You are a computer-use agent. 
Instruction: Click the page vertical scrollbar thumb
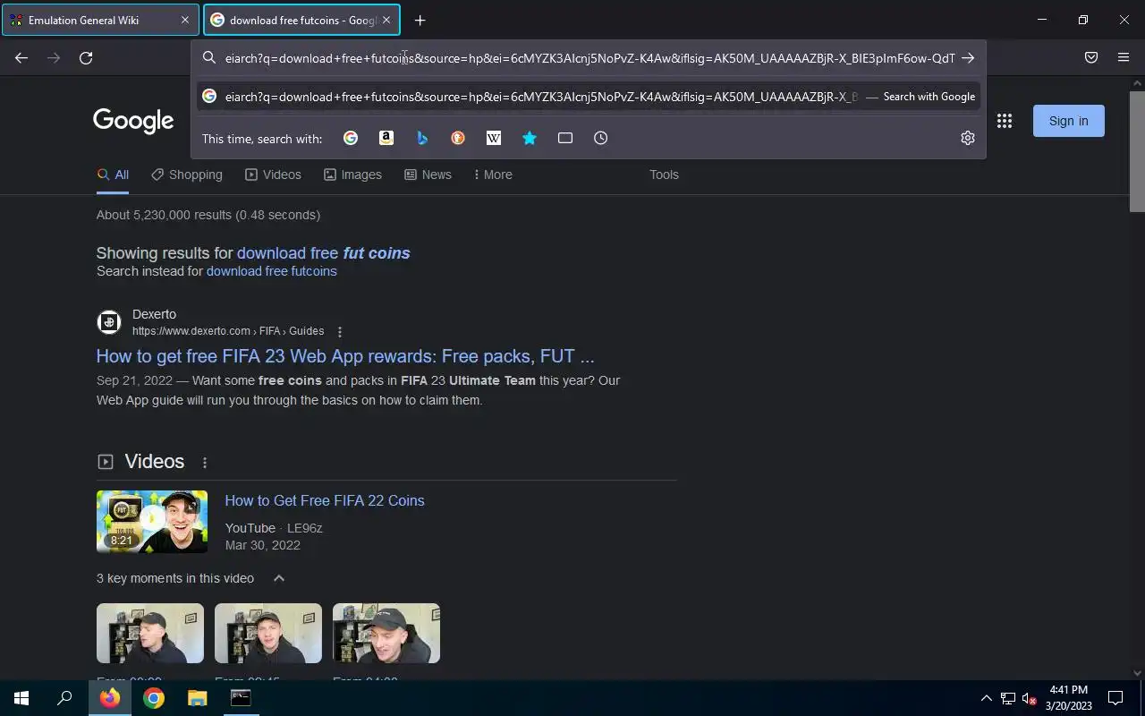1138,151
